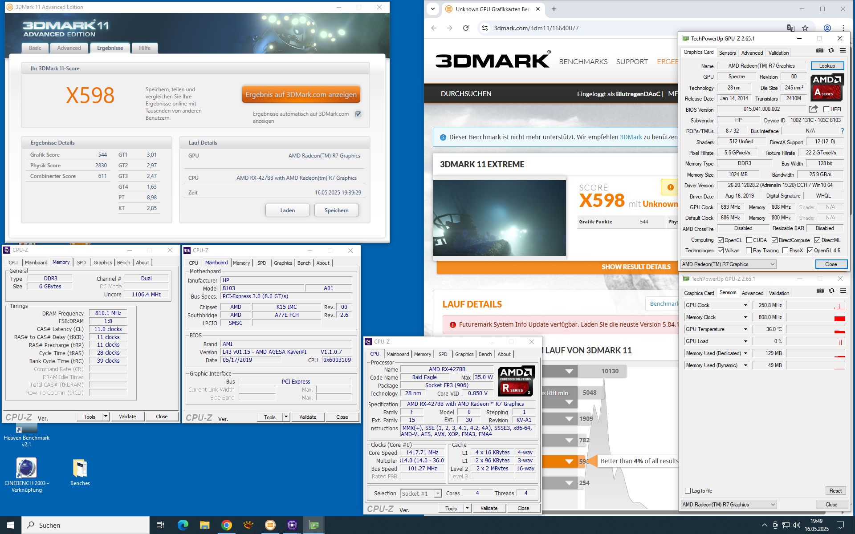The height and width of the screenshot is (534, 855).
Task: Bookmark this page with the star icon
Action: coord(805,28)
